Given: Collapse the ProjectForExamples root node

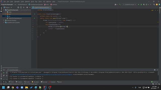Looking at the screenshot, I should [4, 10].
